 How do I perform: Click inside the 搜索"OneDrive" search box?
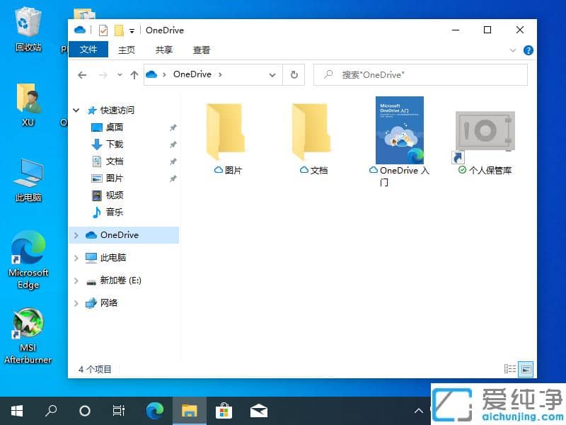tap(420, 74)
